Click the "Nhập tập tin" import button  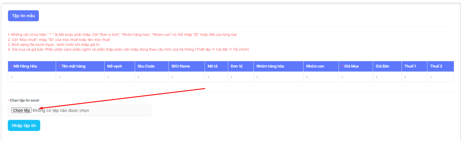24,126
